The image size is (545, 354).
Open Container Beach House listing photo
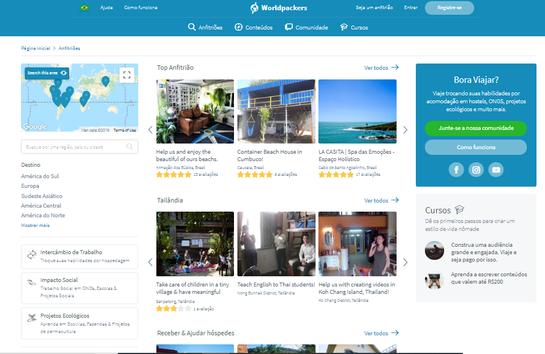(x=276, y=111)
